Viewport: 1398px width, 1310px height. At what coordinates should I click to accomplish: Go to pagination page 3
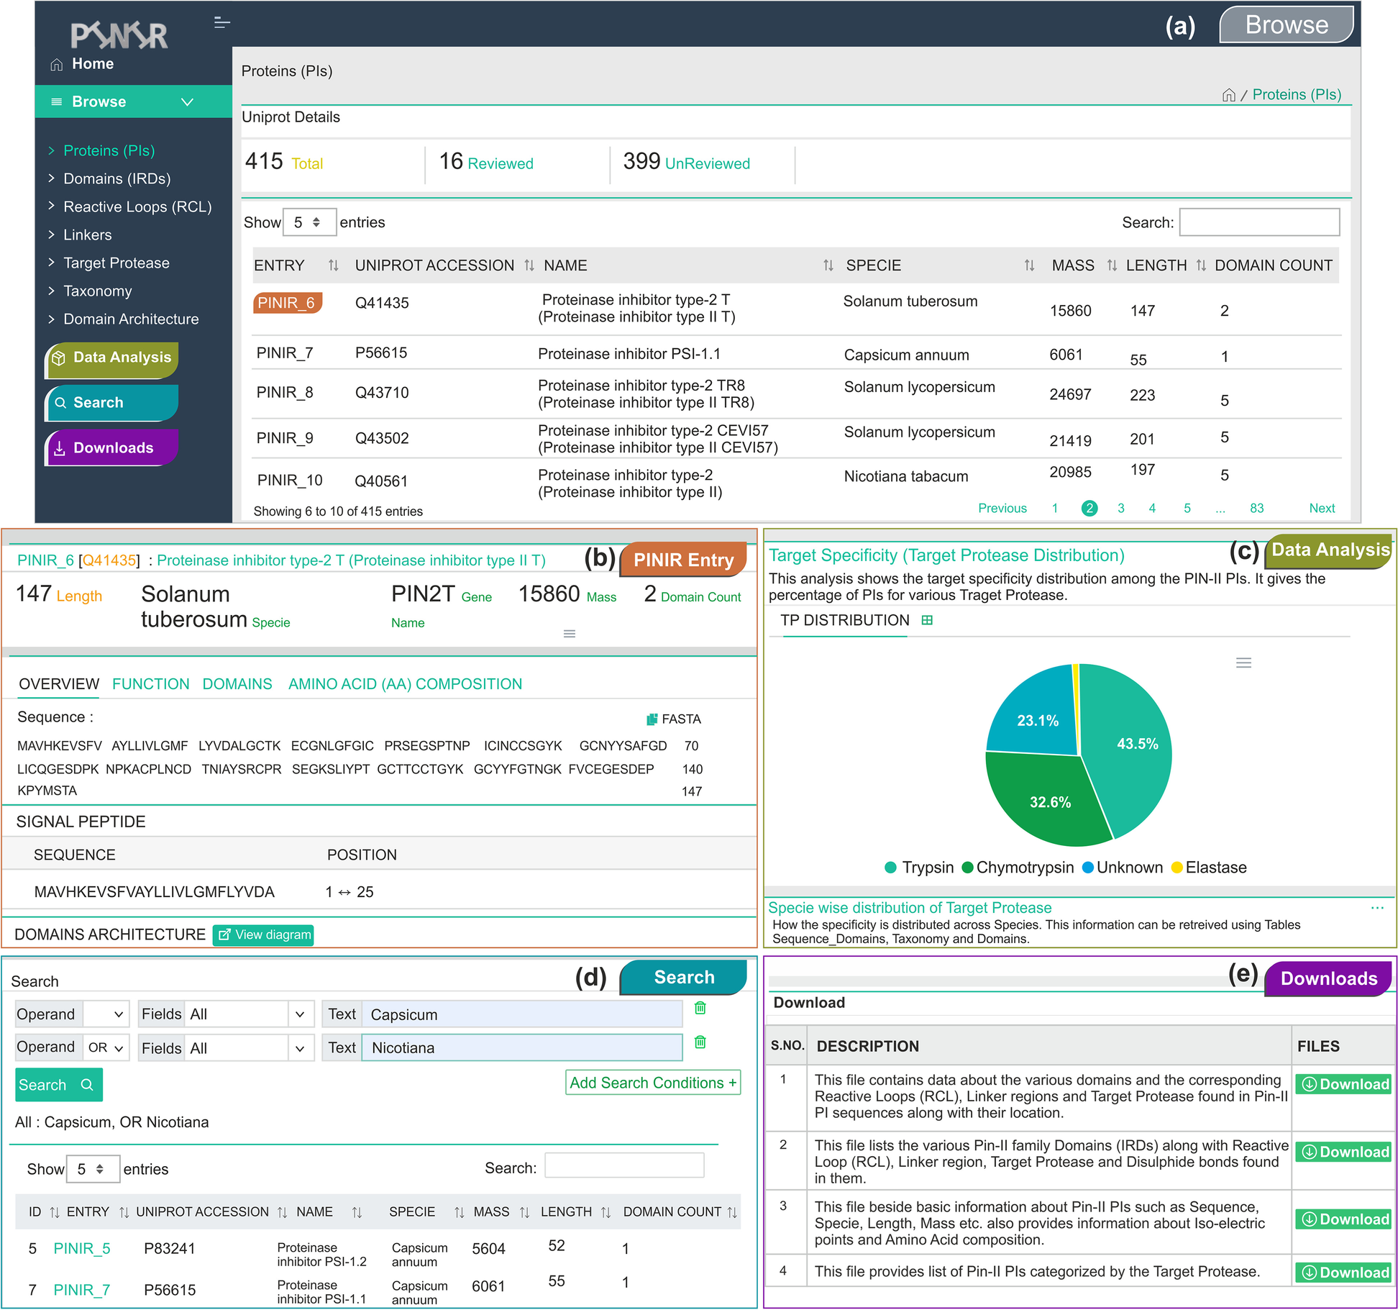1120,508
